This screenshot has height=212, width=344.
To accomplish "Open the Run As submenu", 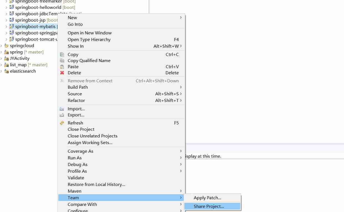I will [x=122, y=158].
